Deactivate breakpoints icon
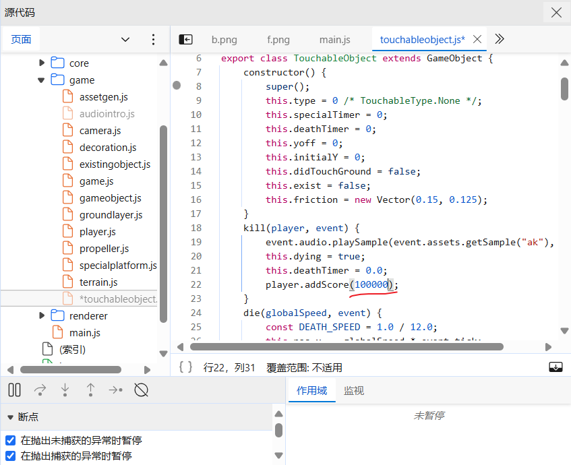 142,390
